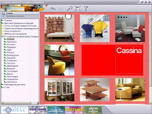Open the О диске article
The height and width of the screenshot is (114, 152).
(8, 20)
